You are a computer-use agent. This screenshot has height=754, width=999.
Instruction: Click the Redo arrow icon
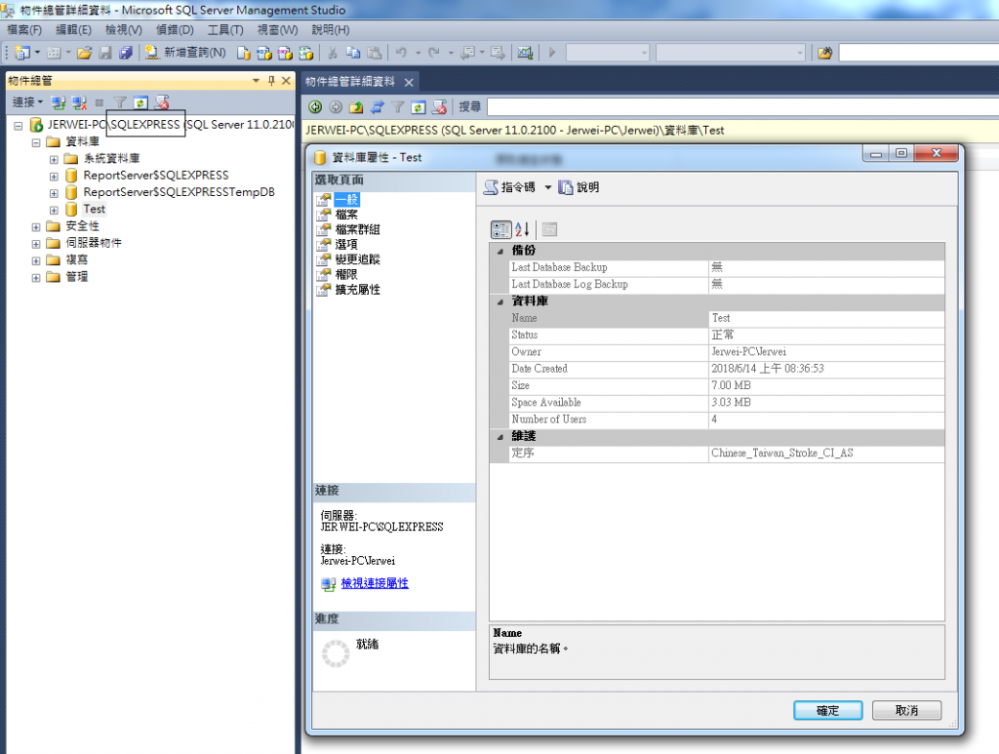coord(434,53)
